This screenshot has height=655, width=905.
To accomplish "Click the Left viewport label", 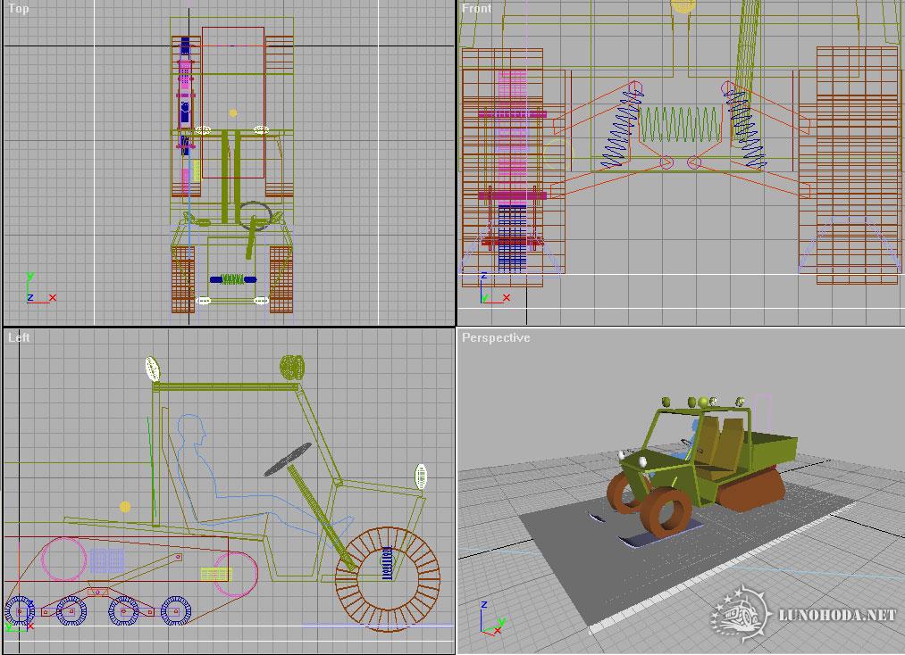I will click(x=19, y=338).
